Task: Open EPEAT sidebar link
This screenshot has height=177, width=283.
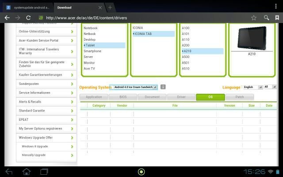Action: point(46,119)
